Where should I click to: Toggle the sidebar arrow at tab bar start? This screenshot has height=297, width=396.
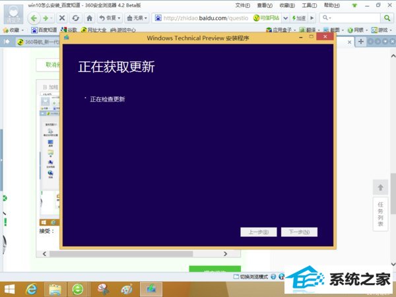[7, 42]
